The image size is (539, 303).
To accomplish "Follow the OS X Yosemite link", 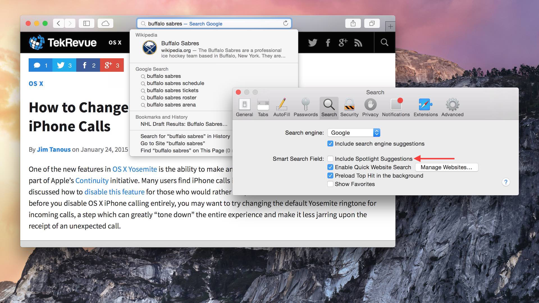I will tap(135, 169).
